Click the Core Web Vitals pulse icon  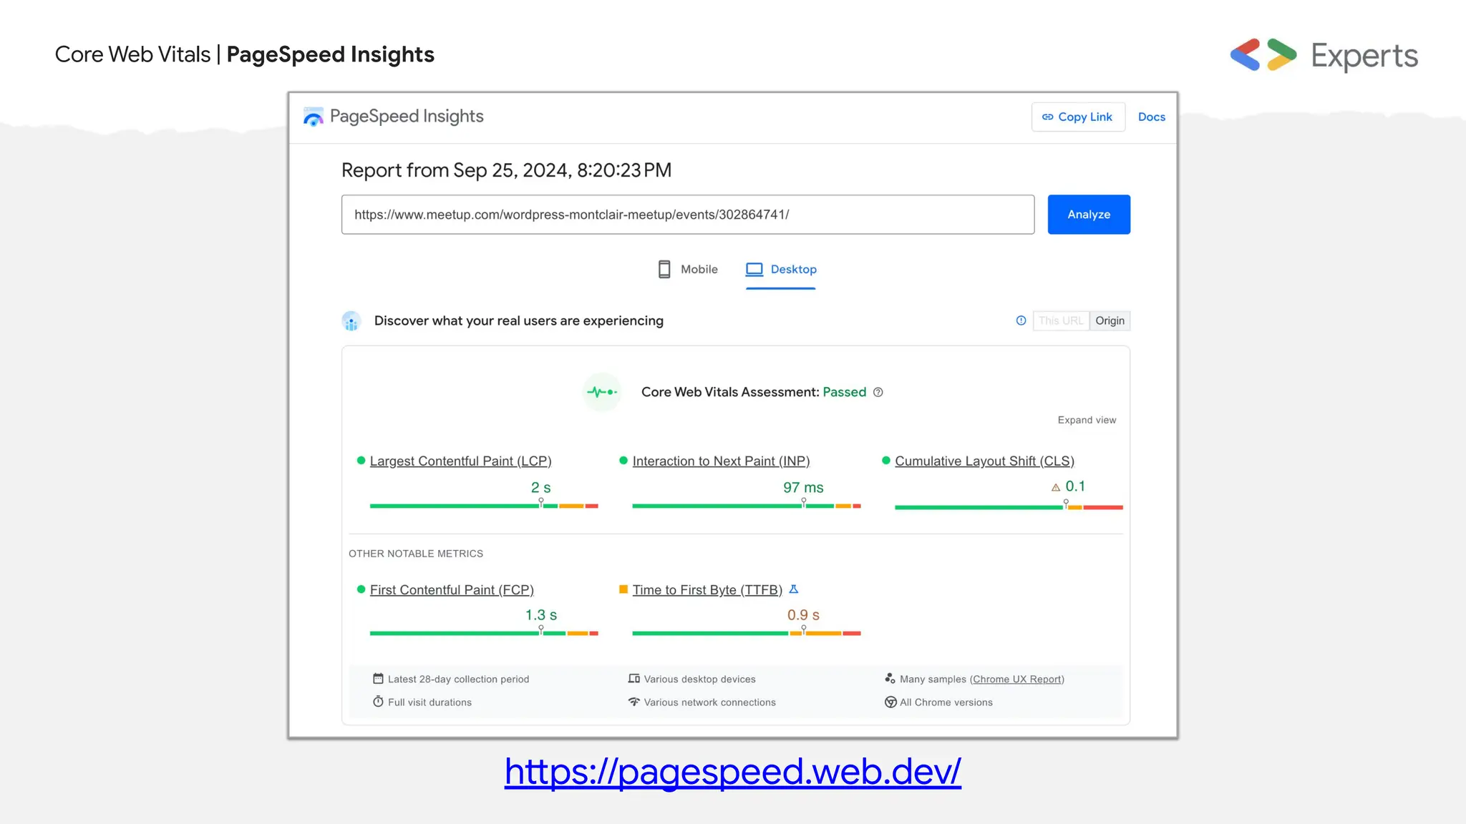coord(602,392)
